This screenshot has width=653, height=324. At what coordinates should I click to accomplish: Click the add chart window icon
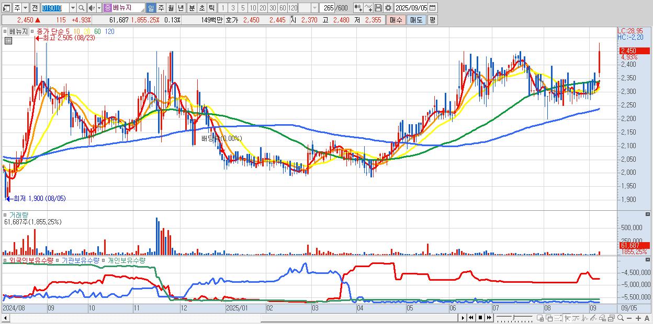tap(540, 318)
